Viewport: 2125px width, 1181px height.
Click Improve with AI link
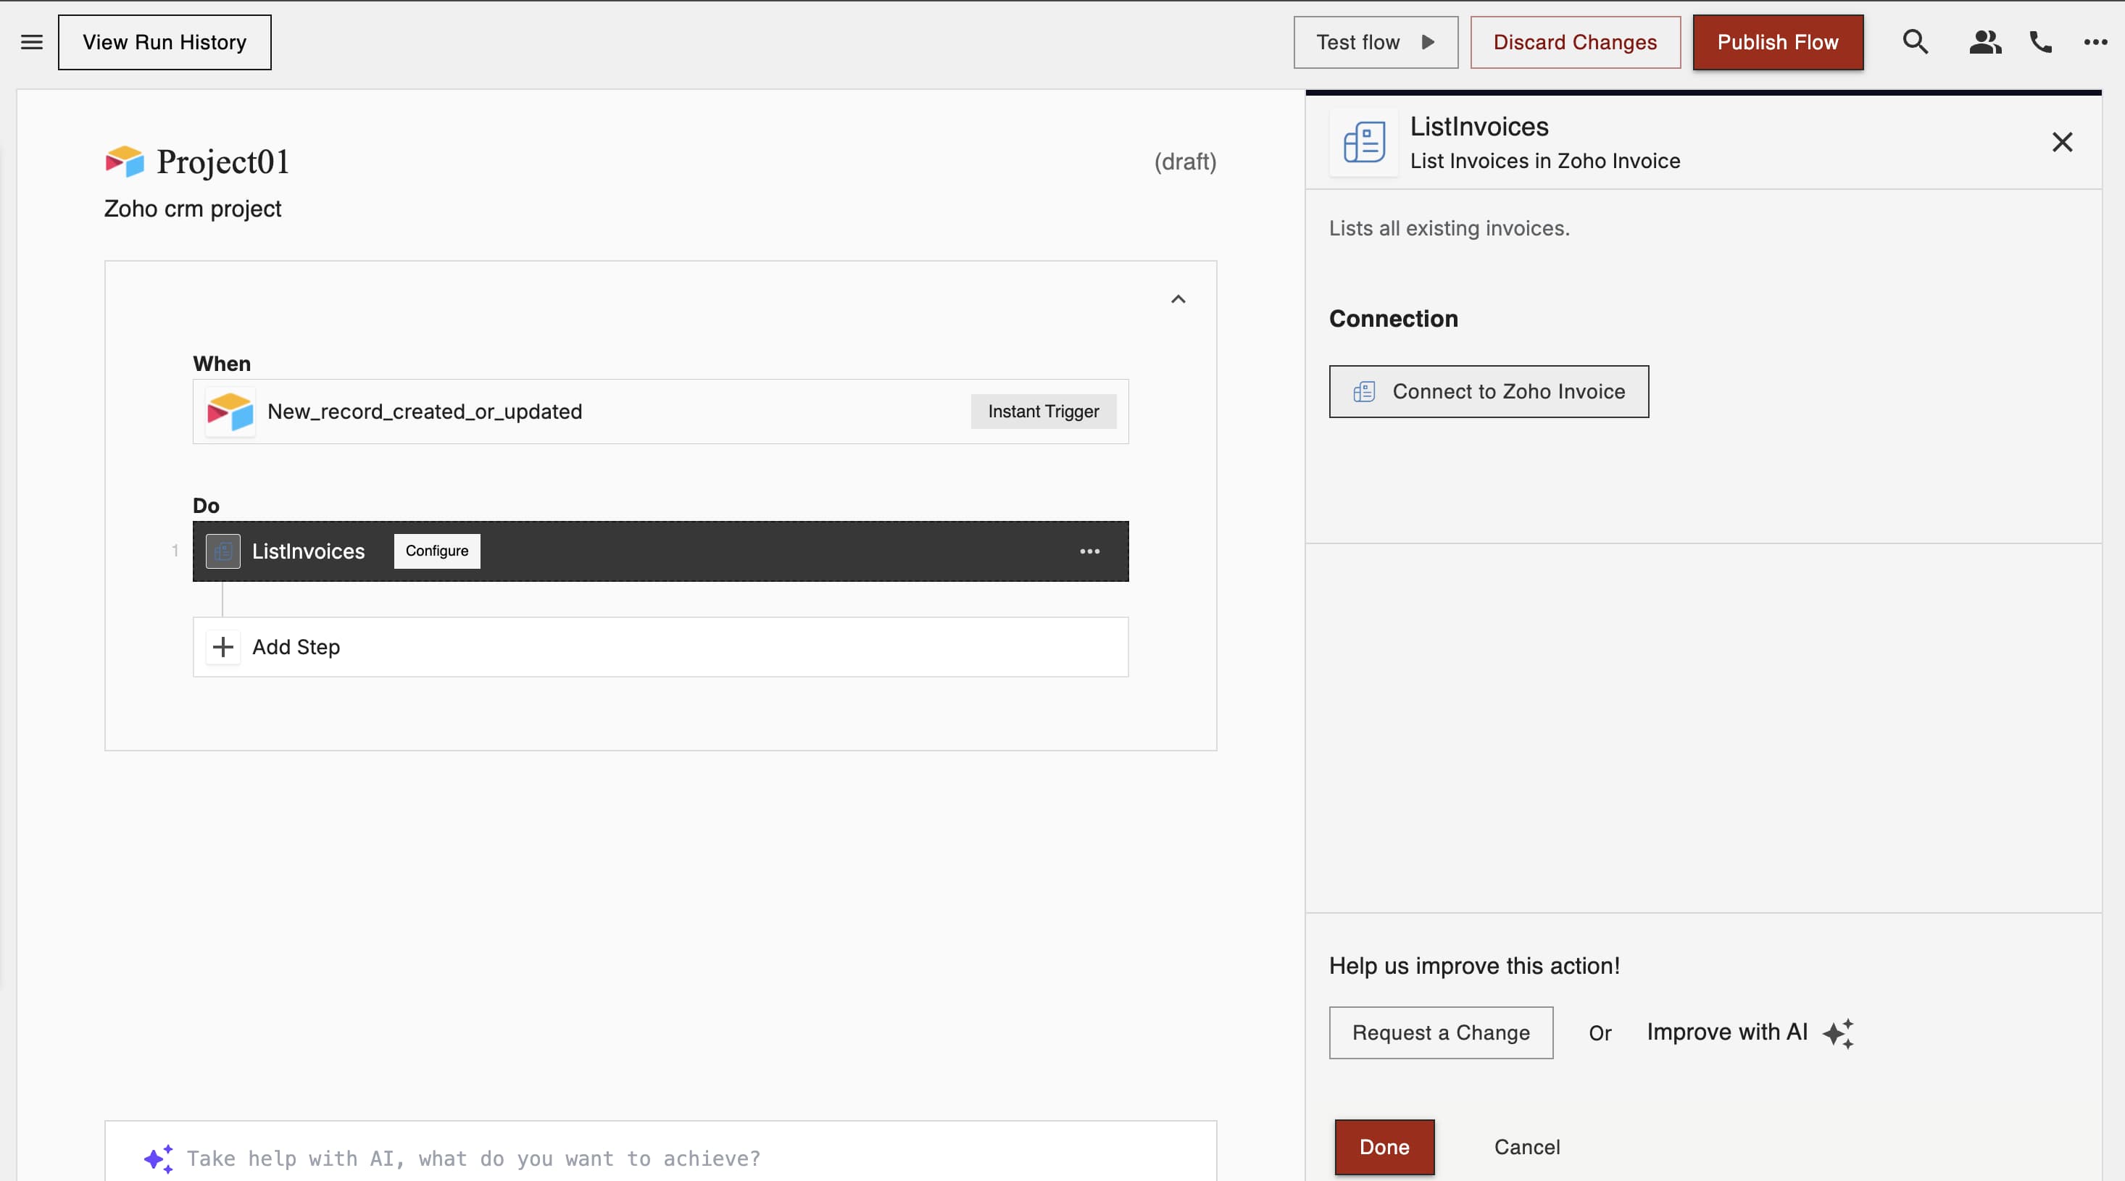(x=1727, y=1032)
